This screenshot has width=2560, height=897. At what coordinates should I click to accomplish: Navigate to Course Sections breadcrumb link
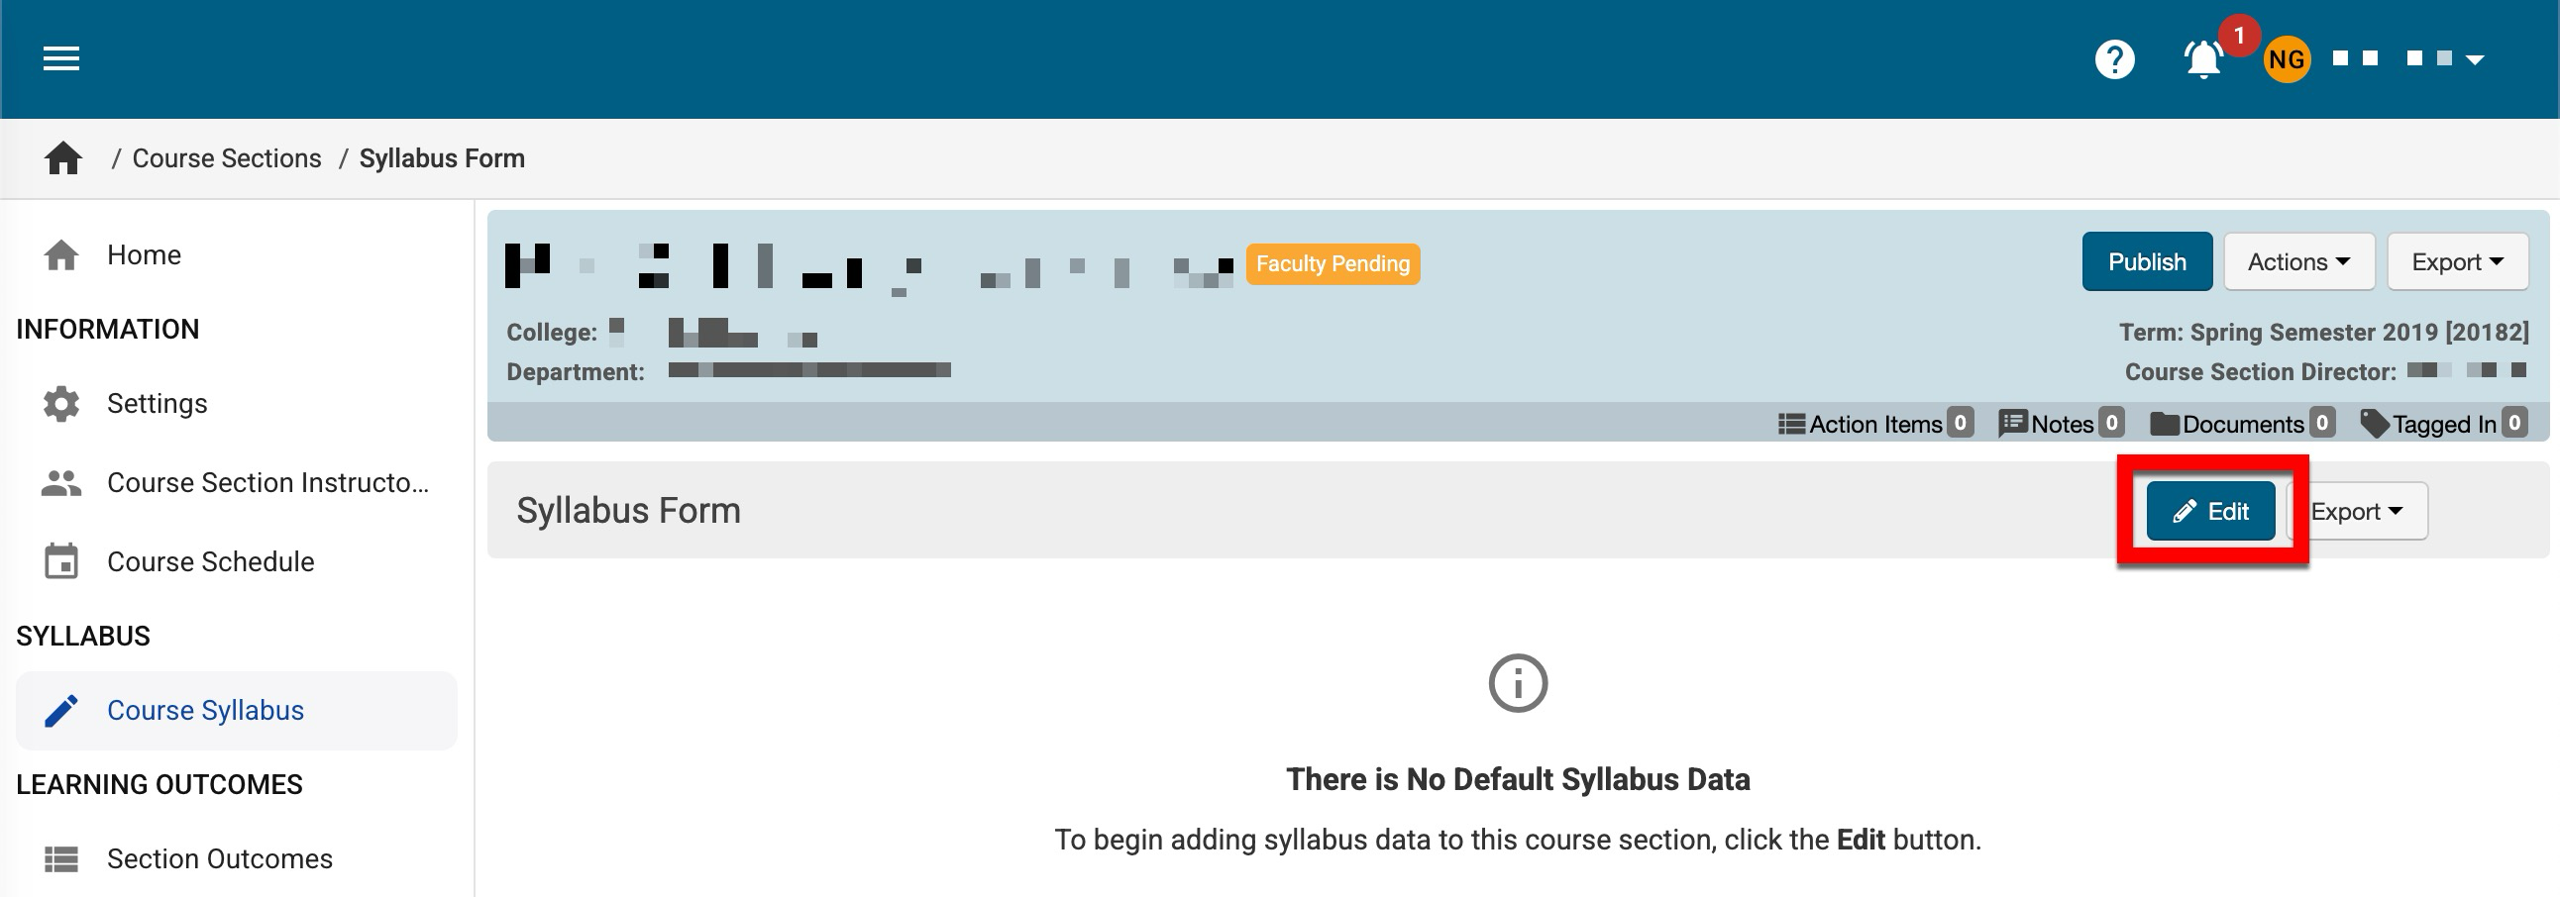227,158
